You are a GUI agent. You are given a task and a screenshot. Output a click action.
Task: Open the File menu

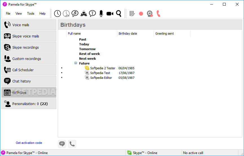[x=8, y=14]
